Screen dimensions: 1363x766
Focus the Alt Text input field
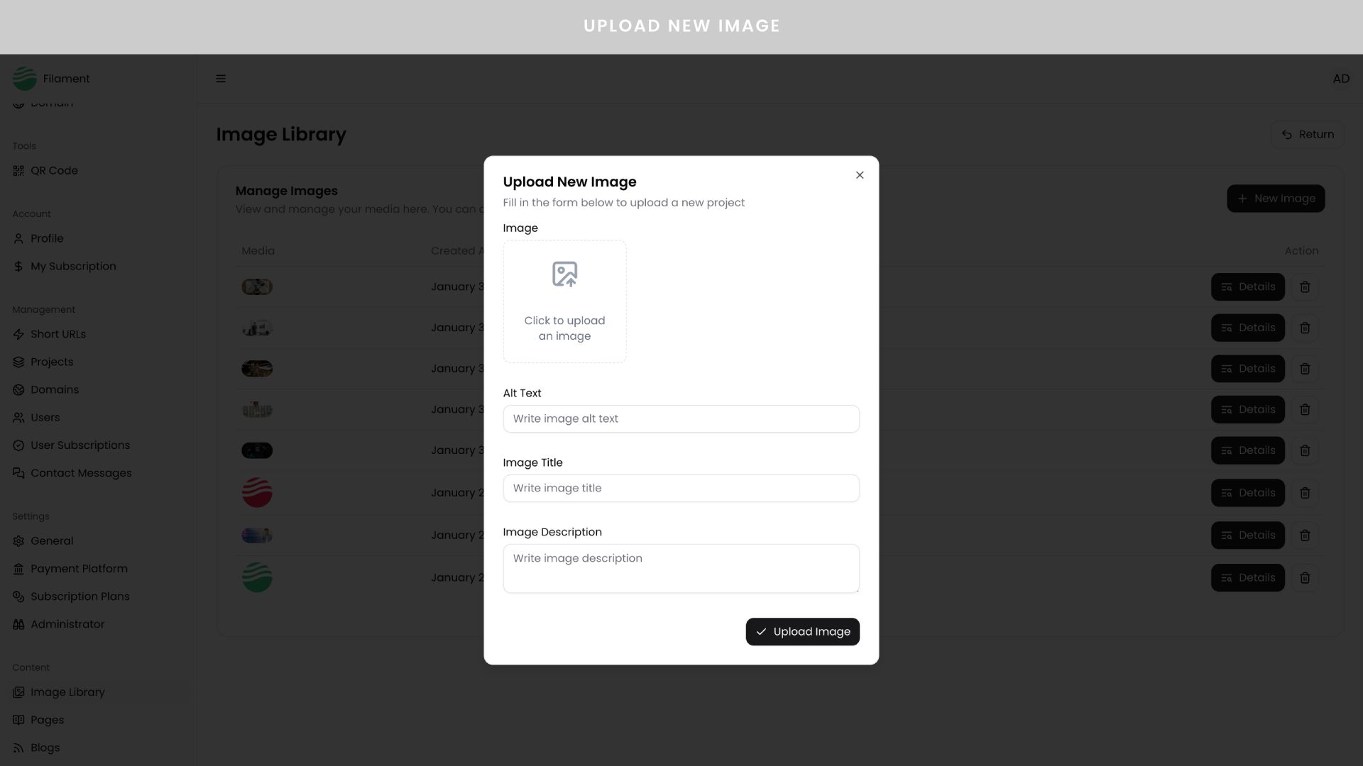click(x=681, y=419)
